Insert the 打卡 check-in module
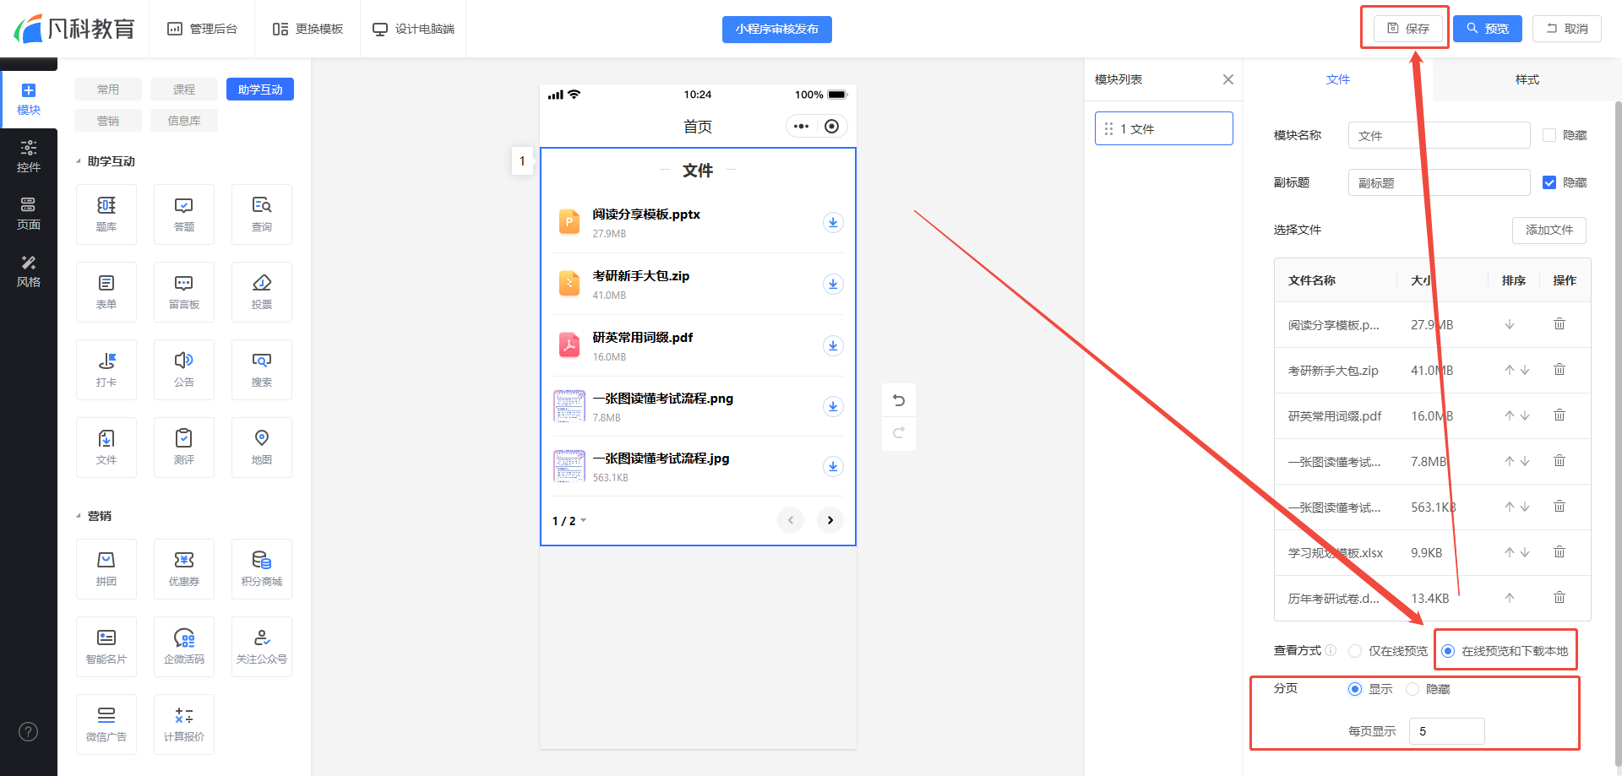1622x776 pixels. 106,370
